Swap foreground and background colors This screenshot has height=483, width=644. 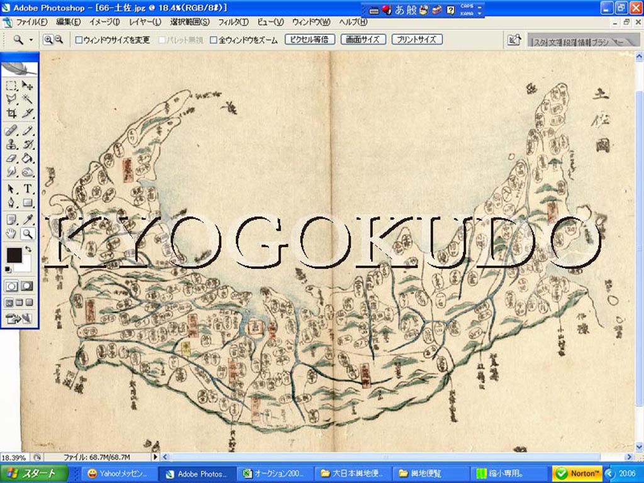coord(28,249)
